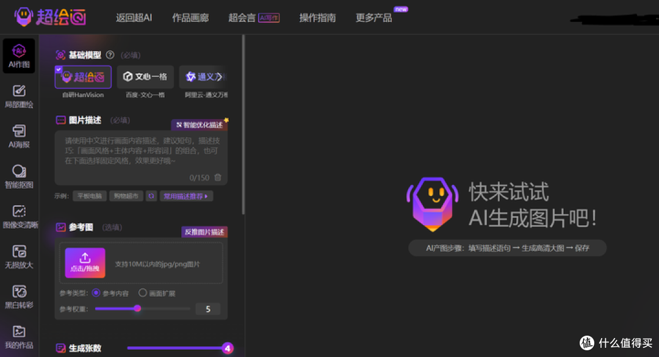
Task: Click the 超绘画 logo in the header
Action: pyautogui.click(x=51, y=17)
